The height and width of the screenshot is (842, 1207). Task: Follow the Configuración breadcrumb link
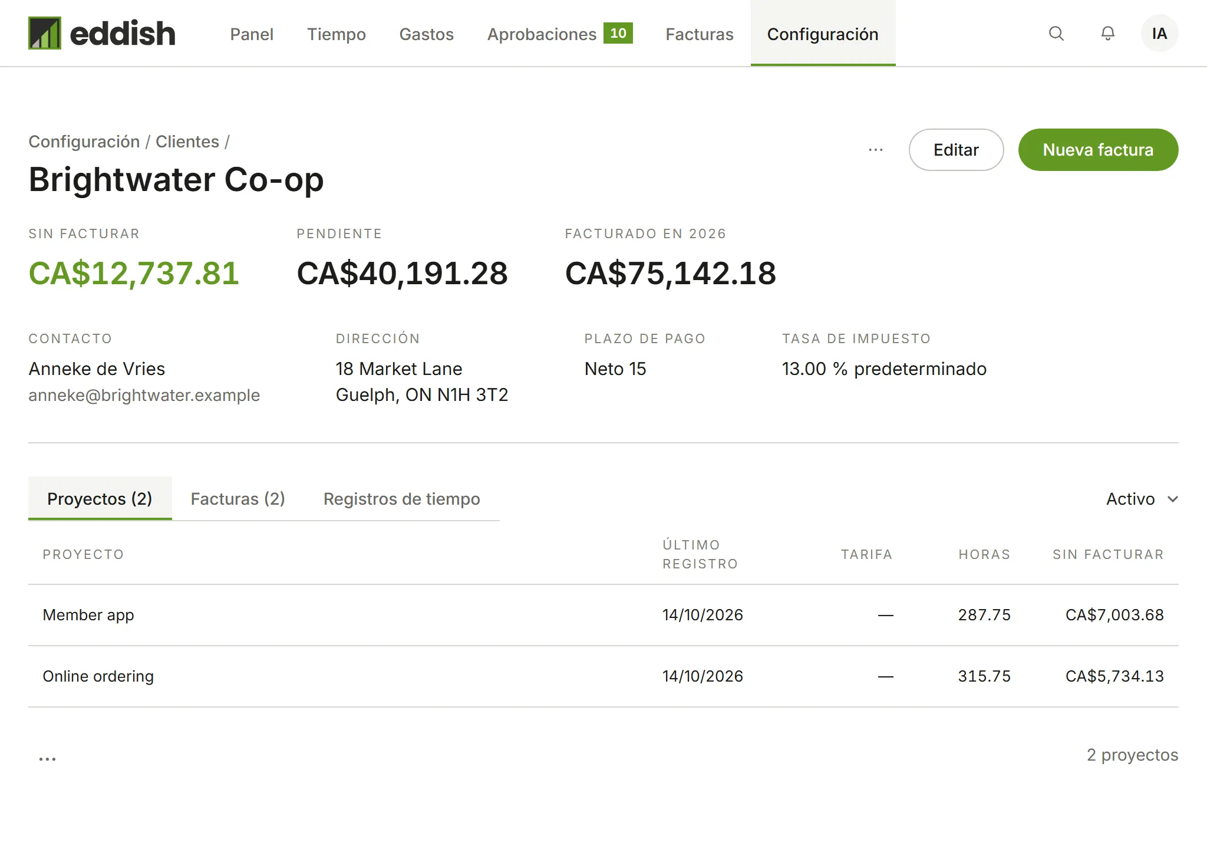[84, 142]
